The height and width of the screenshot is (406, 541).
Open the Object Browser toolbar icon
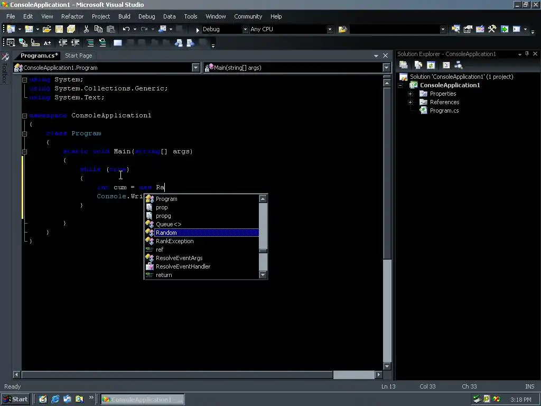pyautogui.click(x=480, y=29)
